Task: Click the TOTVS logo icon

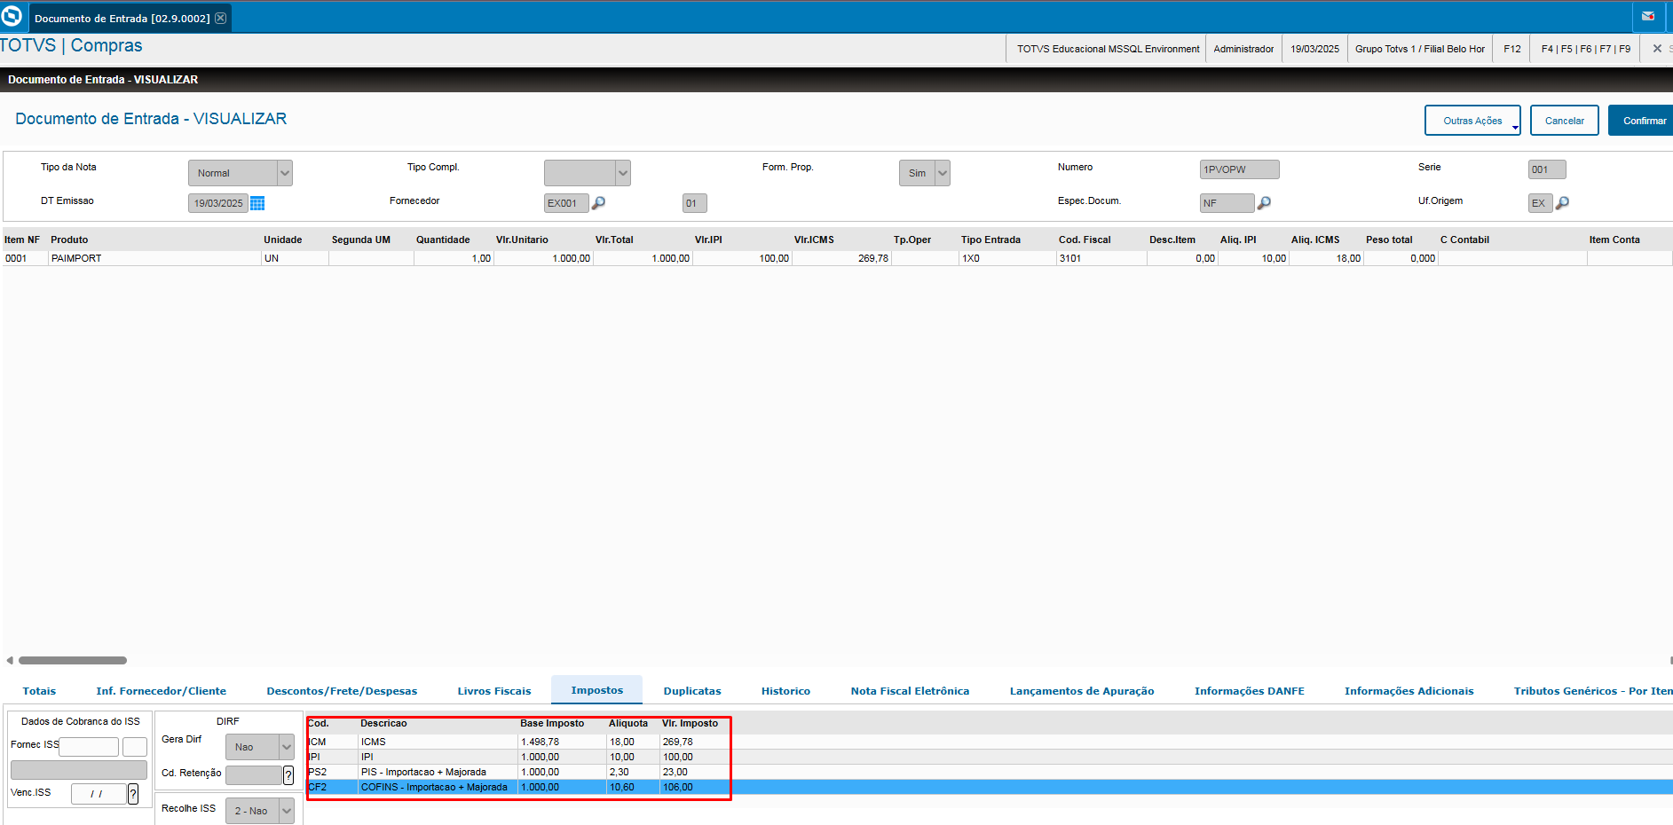Action: pyautogui.click(x=12, y=17)
